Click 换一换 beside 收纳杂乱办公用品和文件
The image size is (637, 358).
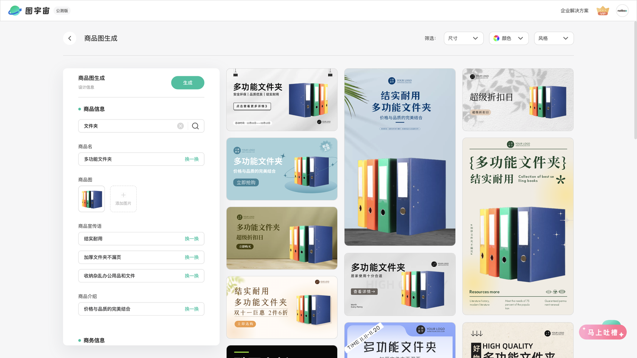[x=192, y=276]
